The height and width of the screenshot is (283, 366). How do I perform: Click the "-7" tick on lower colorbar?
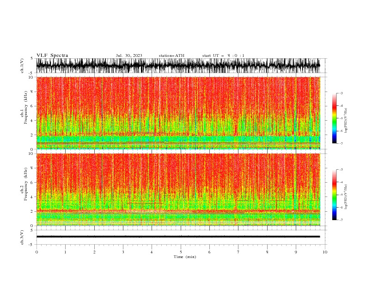pyautogui.click(x=341, y=220)
